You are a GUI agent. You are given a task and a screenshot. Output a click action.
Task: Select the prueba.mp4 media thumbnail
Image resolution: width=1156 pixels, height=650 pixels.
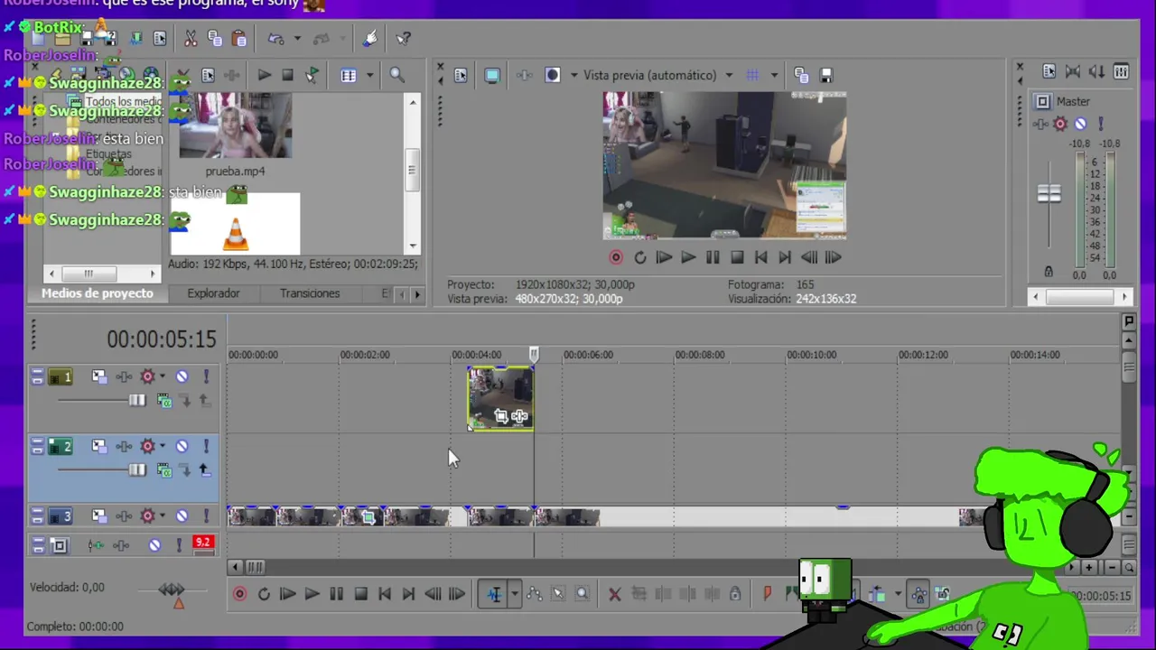(x=235, y=125)
